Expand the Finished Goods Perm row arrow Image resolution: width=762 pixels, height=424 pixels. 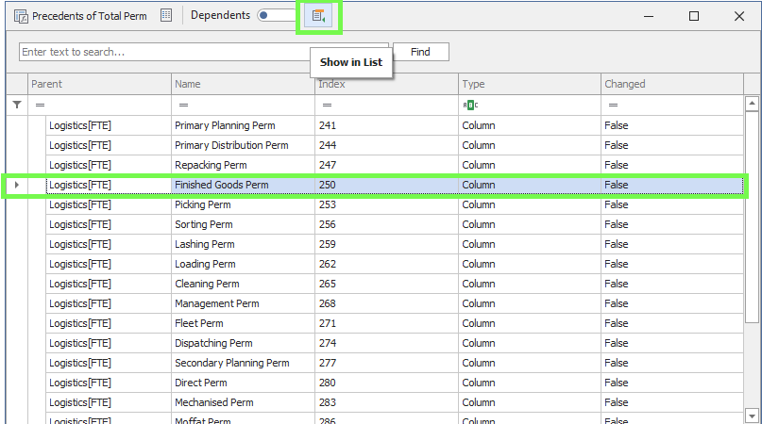pos(16,185)
